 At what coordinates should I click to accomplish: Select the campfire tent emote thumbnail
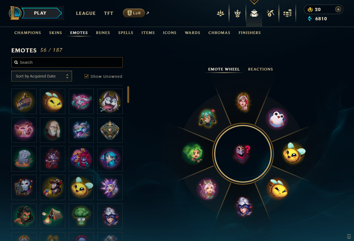pyautogui.click(x=53, y=216)
